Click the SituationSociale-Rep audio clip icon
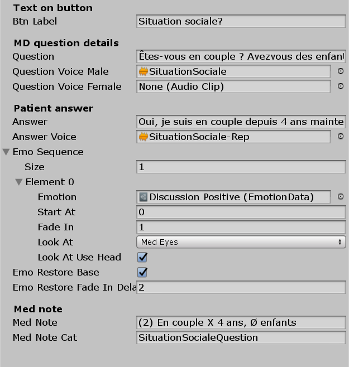This screenshot has height=367, width=349. pyautogui.click(x=144, y=137)
